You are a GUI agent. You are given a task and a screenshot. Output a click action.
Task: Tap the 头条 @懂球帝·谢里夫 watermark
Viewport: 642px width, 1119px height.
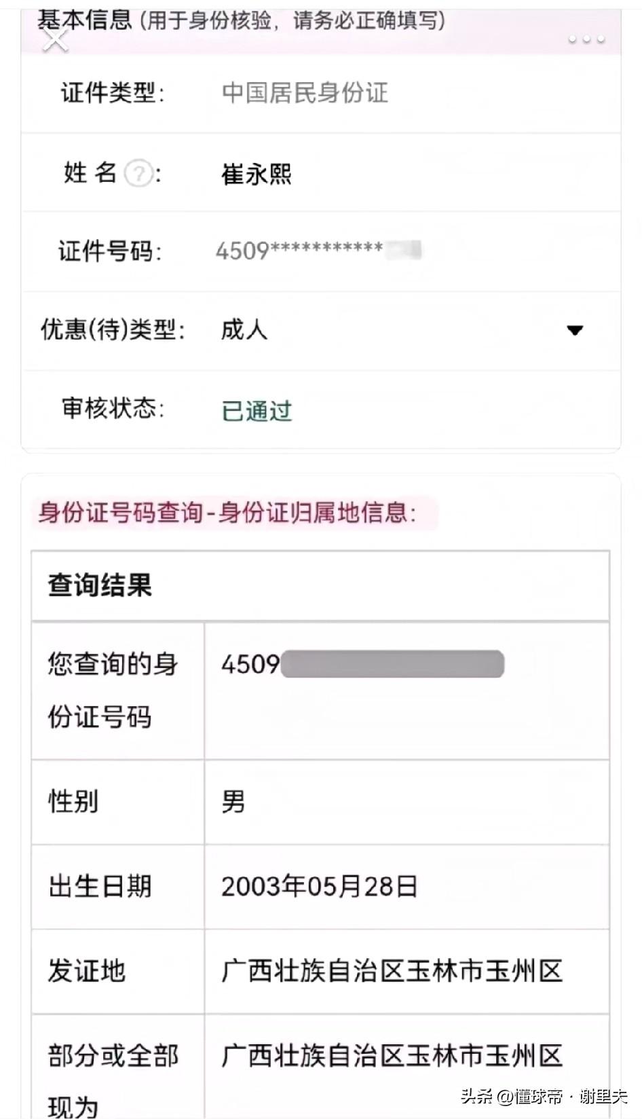544,1095
